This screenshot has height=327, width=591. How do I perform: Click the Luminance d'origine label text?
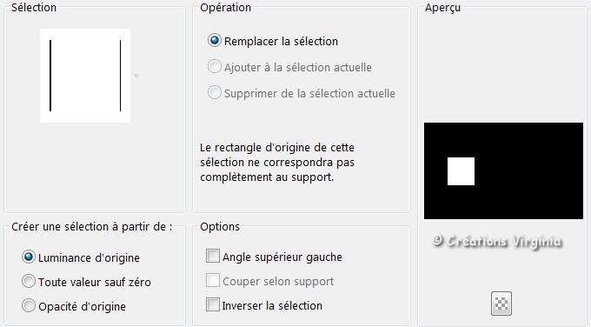click(89, 258)
